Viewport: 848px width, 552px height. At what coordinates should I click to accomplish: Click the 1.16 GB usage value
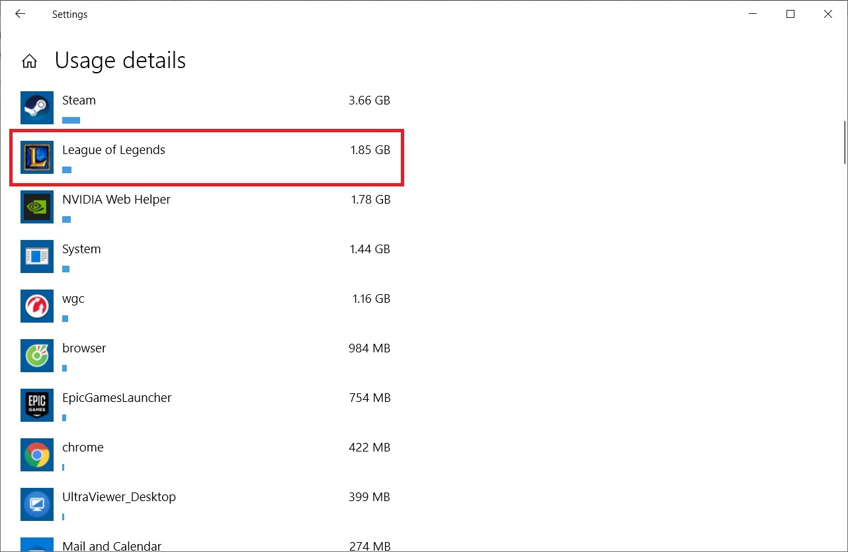[371, 299]
